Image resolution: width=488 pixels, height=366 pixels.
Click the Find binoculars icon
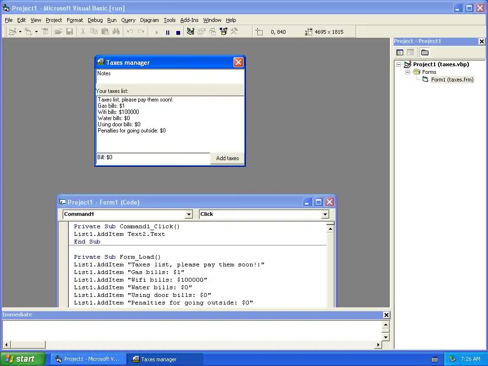tap(116, 31)
